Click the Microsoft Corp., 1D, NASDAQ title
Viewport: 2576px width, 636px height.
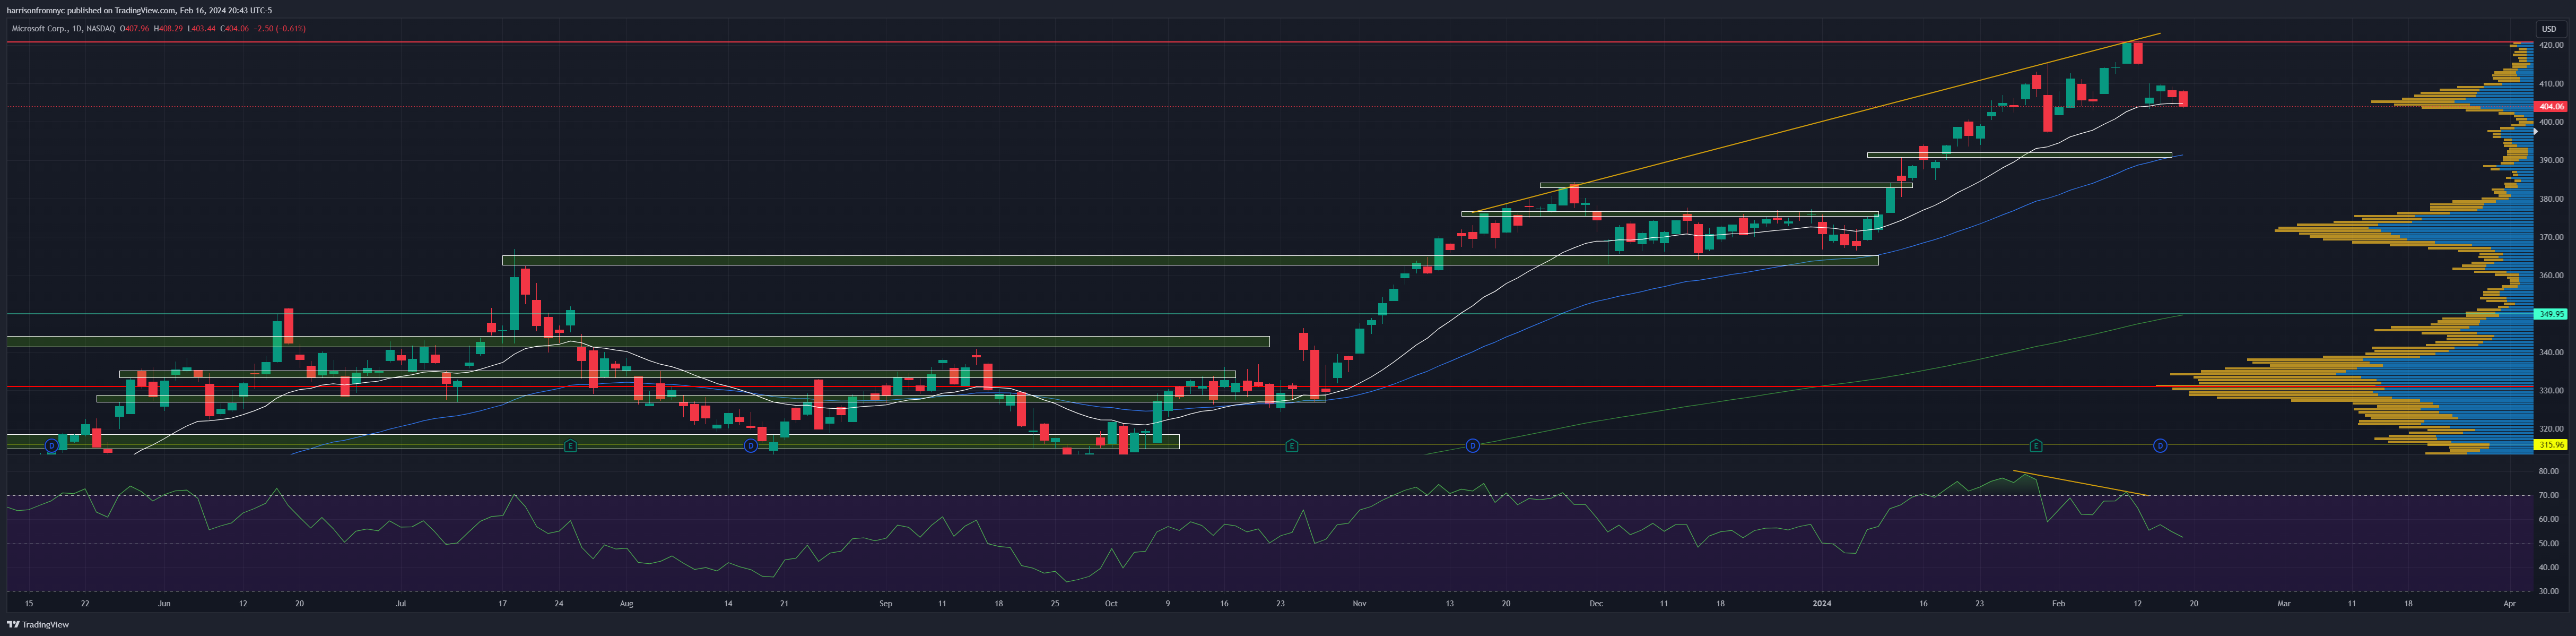point(63,29)
